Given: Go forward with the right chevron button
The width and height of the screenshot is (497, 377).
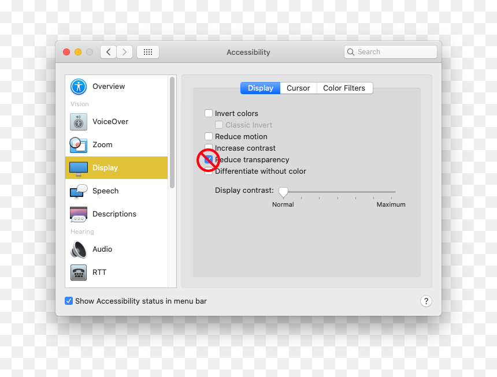Looking at the screenshot, I should click(124, 52).
